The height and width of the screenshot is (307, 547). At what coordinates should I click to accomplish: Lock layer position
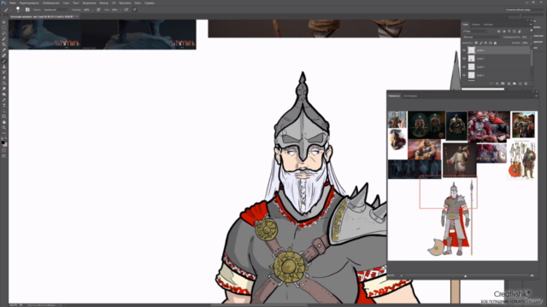[485, 43]
